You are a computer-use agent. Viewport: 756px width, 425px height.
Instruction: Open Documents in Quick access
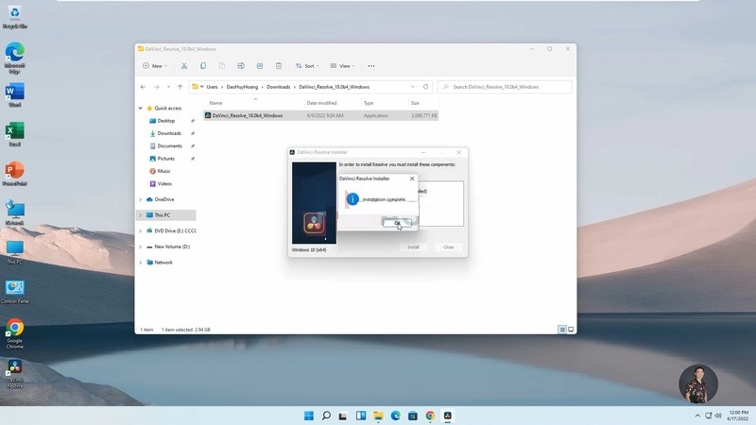pyautogui.click(x=169, y=145)
